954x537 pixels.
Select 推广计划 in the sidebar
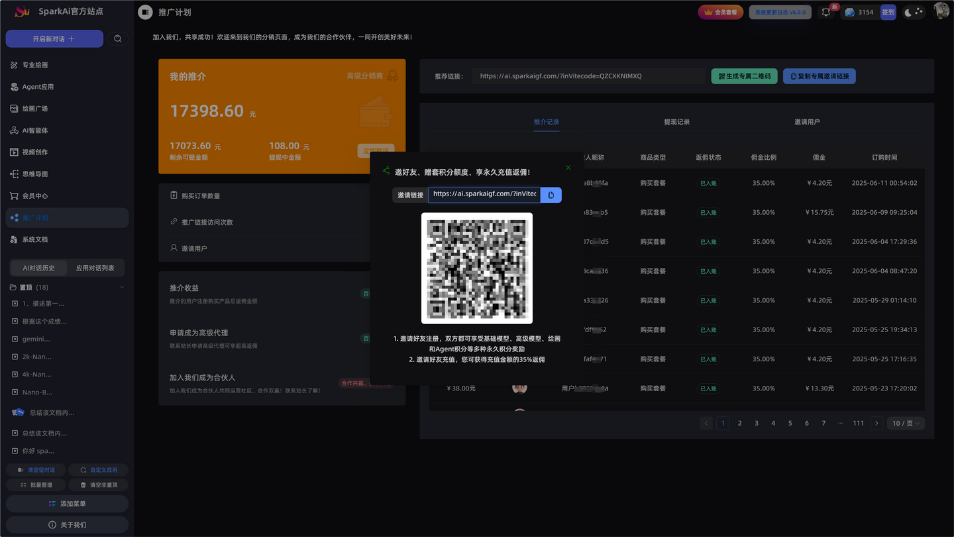(67, 217)
